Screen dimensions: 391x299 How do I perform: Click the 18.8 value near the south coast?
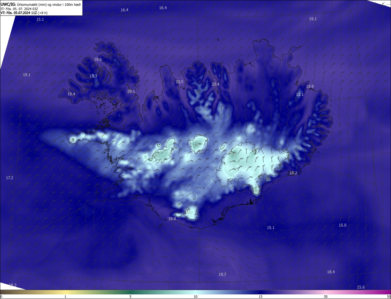(x=172, y=219)
